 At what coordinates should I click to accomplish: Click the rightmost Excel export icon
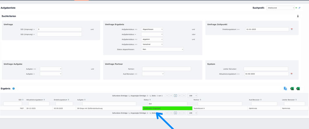point(298,89)
